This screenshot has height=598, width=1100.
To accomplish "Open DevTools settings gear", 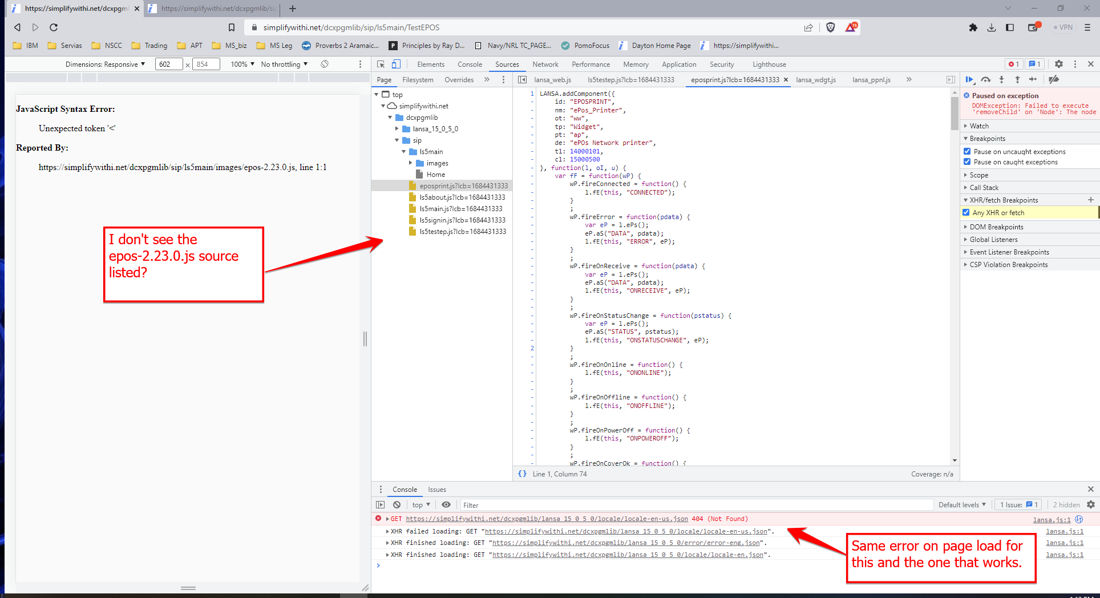I will point(1059,64).
